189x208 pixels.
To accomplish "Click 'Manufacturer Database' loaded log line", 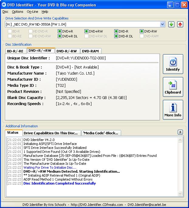I will [90, 156].
